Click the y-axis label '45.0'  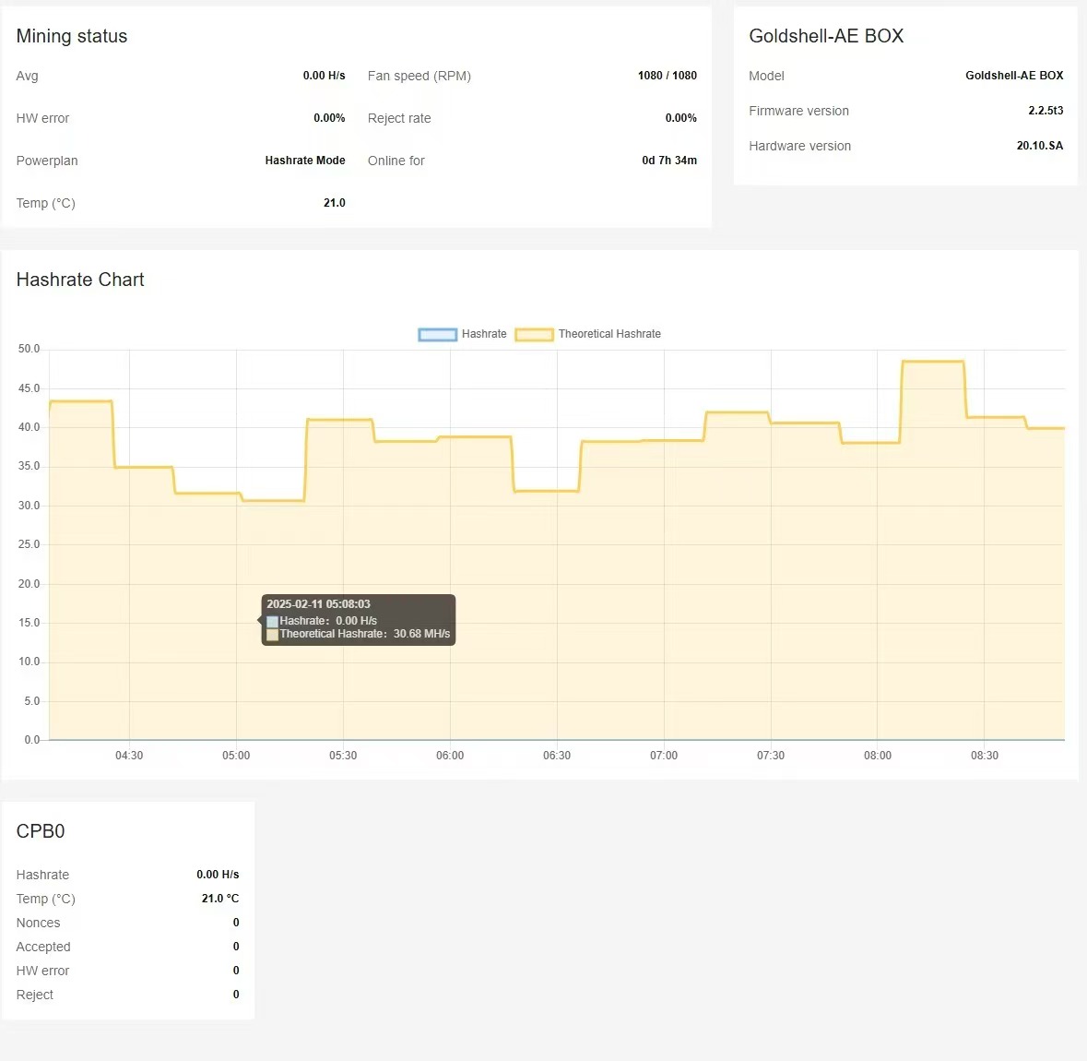coord(30,388)
